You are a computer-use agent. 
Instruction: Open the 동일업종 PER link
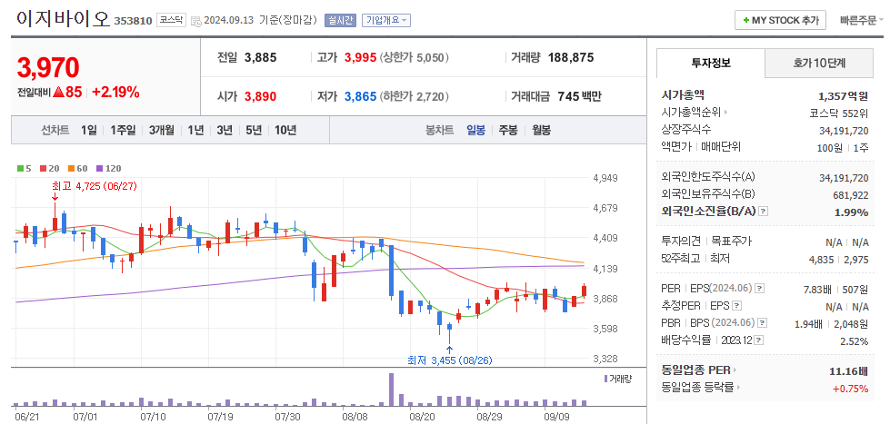tap(699, 370)
